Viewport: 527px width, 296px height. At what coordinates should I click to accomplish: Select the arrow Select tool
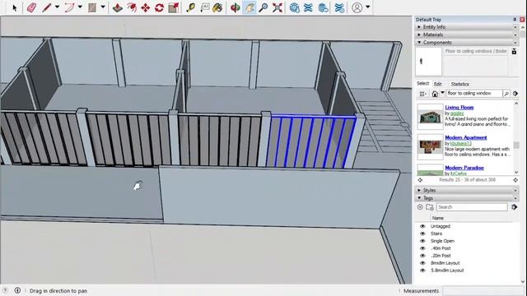coord(15,7)
